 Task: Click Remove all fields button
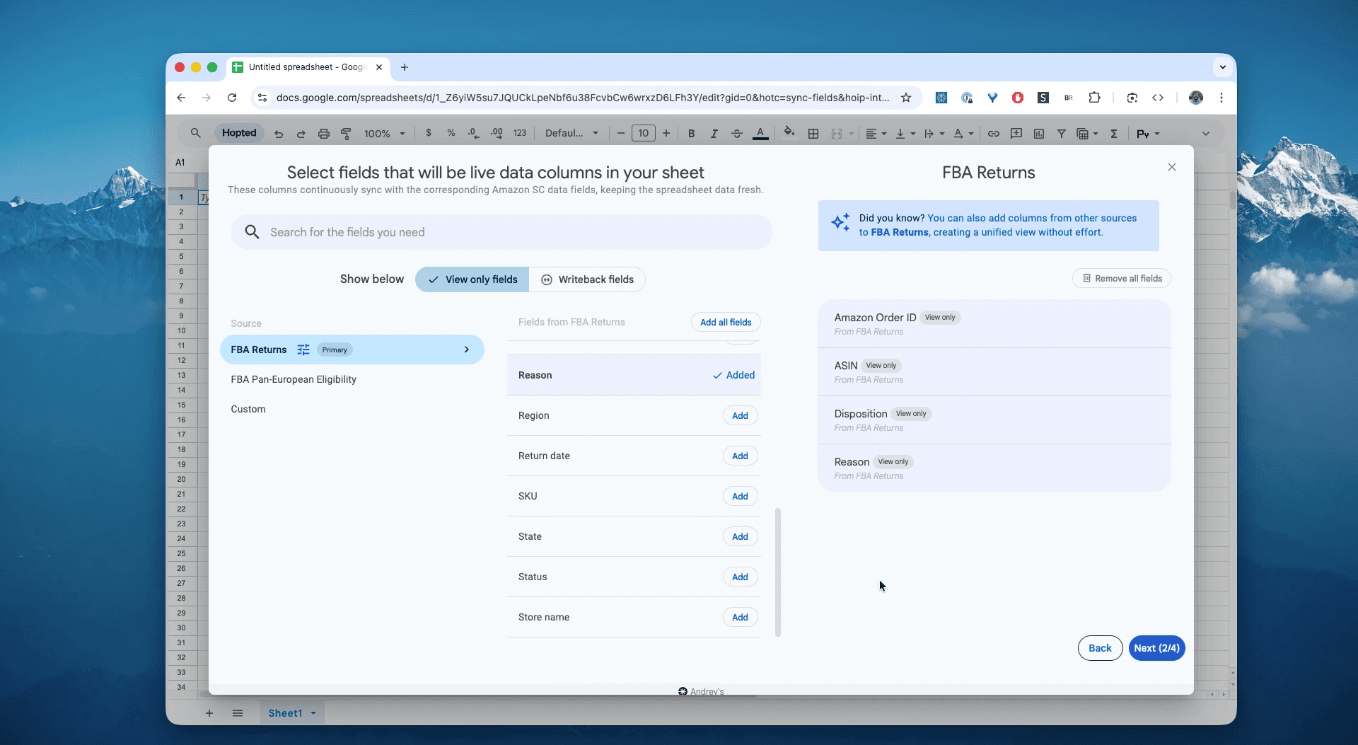pos(1122,279)
